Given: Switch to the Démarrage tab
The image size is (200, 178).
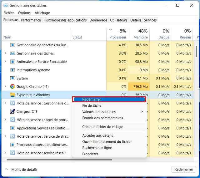Looking at the screenshot, I should point(98,20).
